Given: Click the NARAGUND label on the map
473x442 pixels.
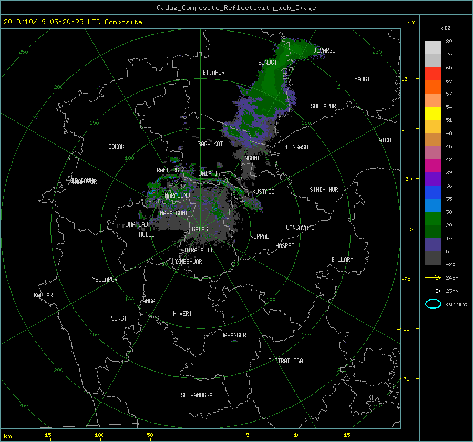Looking at the screenshot, I should coord(178,196).
